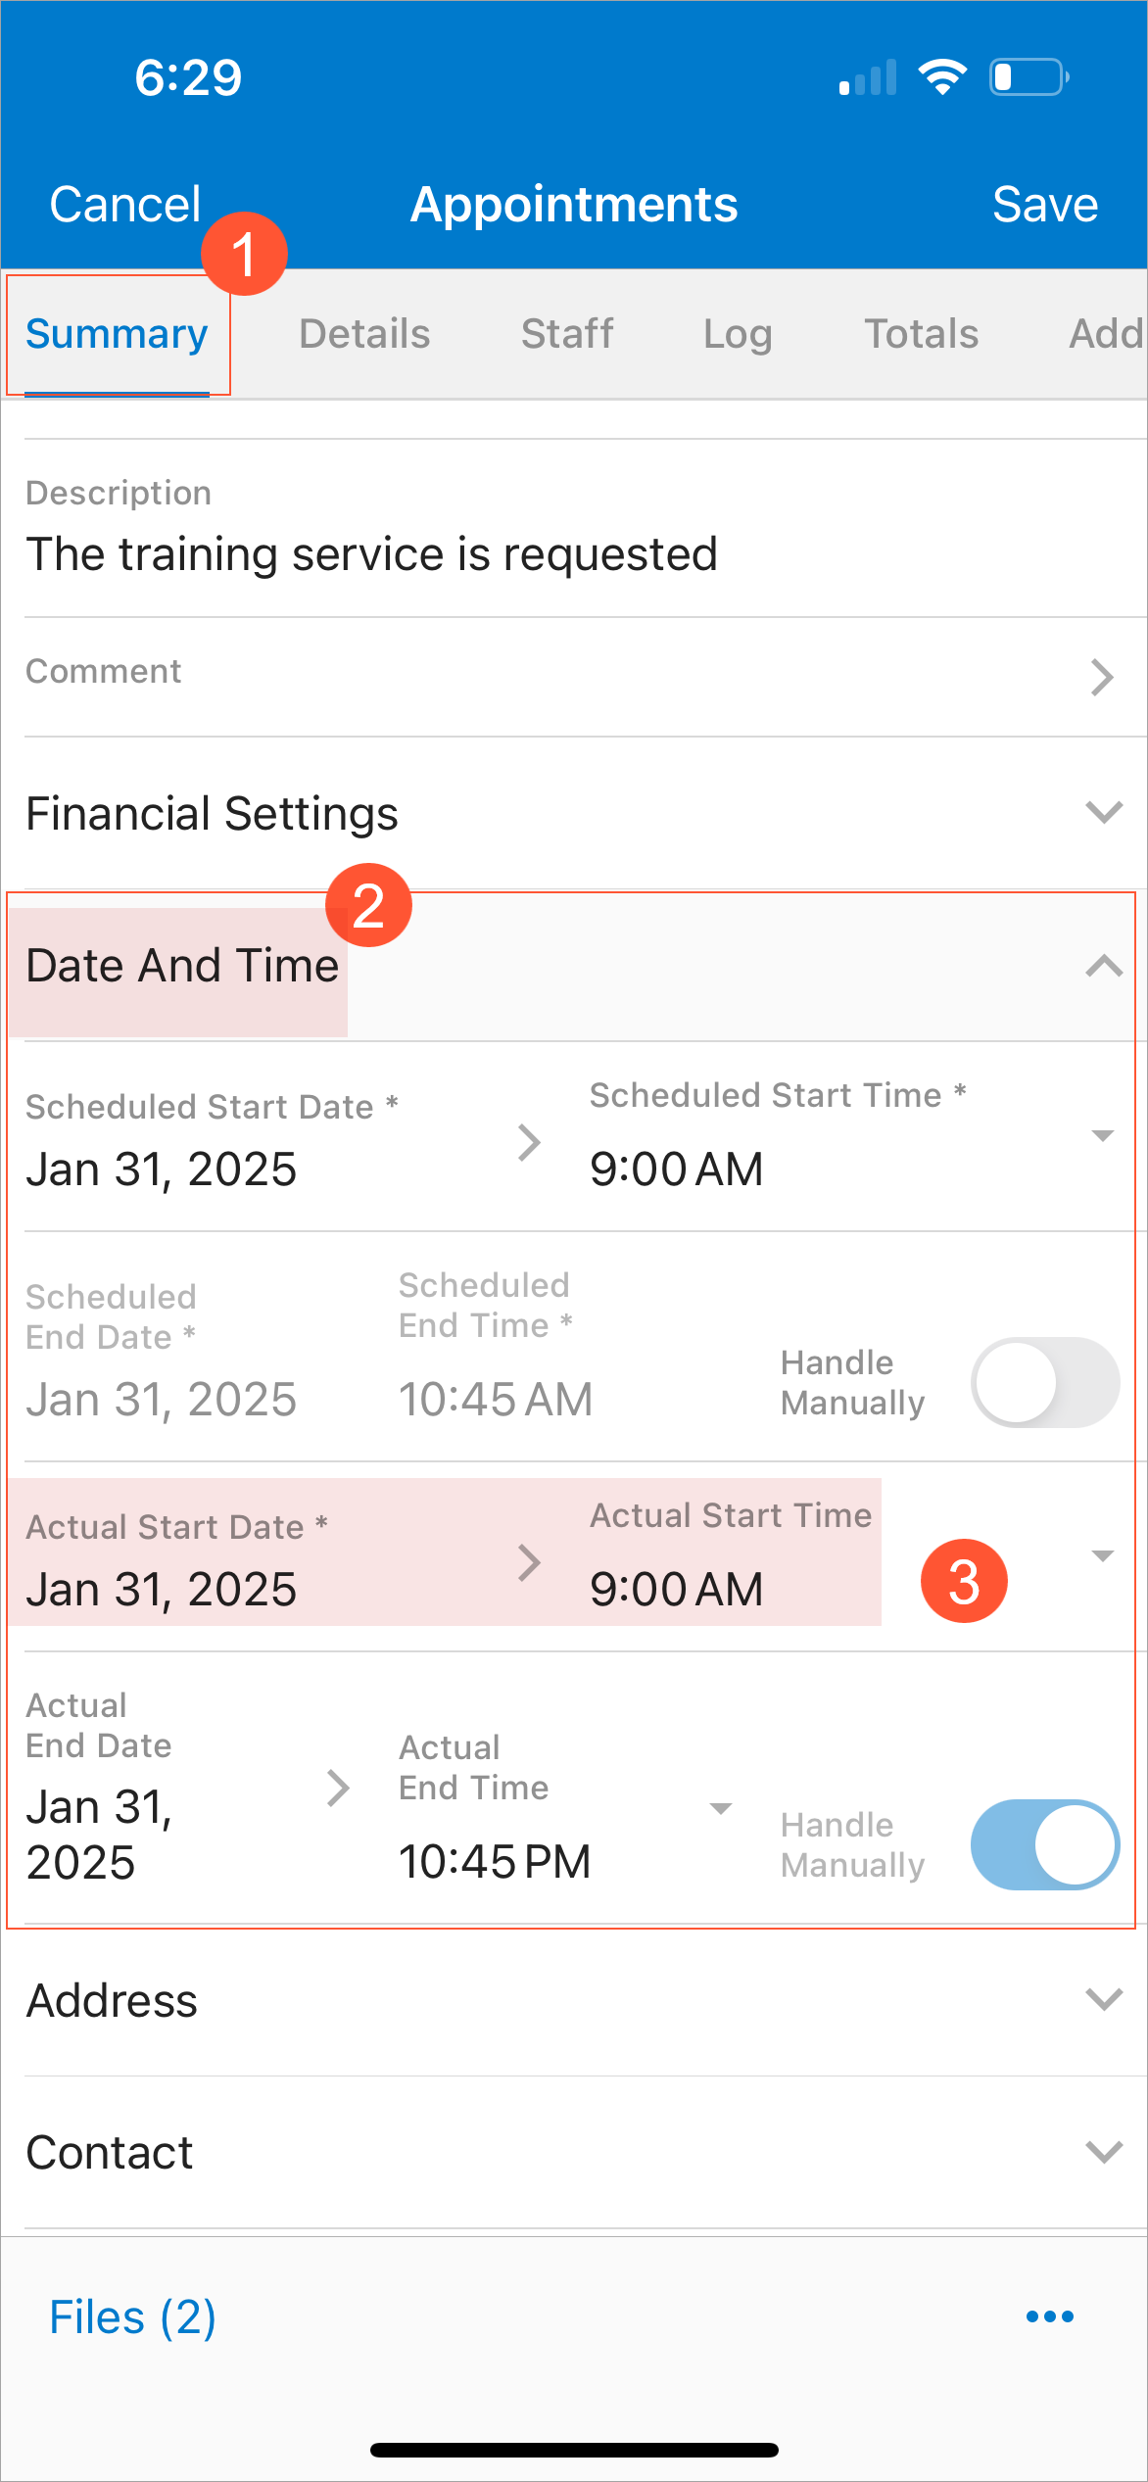Open the Actual End Time dropdown

point(721,1809)
